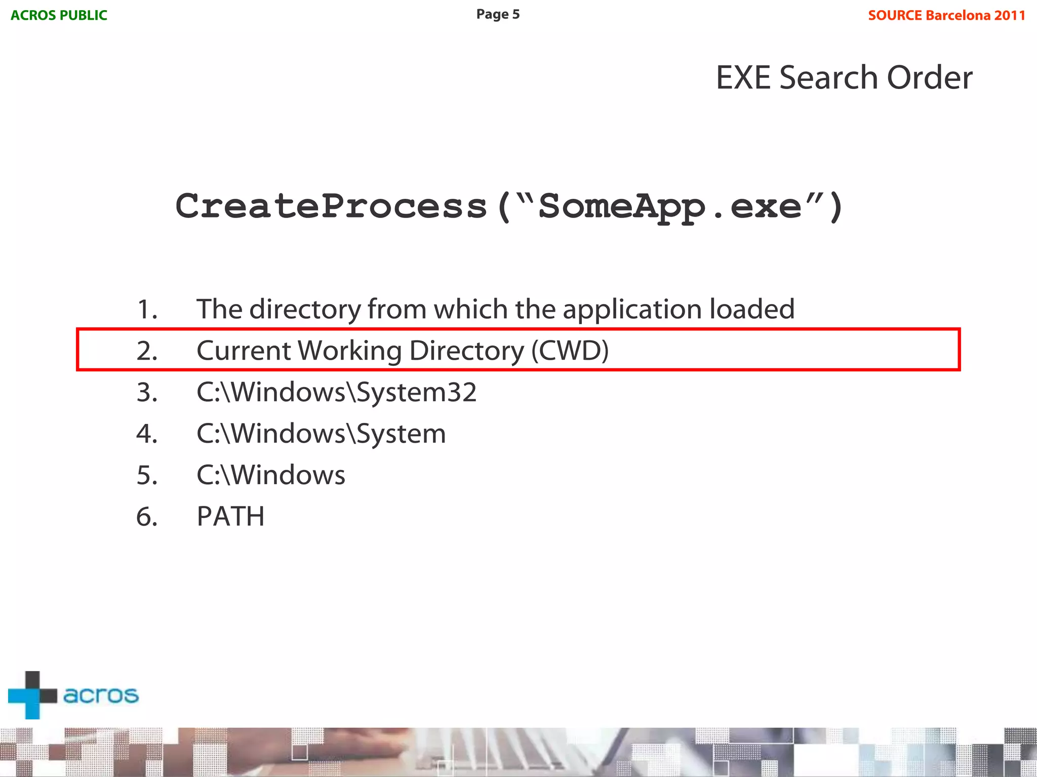Select 'The directory from which the application loaded'
Image resolution: width=1037 pixels, height=777 pixels.
495,309
